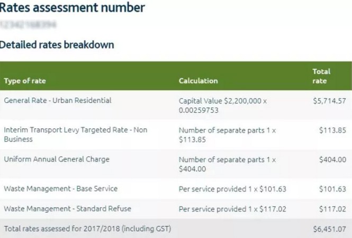
Task: Click the 'Total rate' column header
Action: [321, 76]
